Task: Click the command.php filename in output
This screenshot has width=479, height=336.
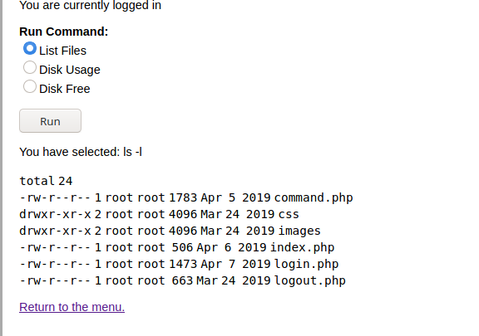Action: [x=314, y=198]
